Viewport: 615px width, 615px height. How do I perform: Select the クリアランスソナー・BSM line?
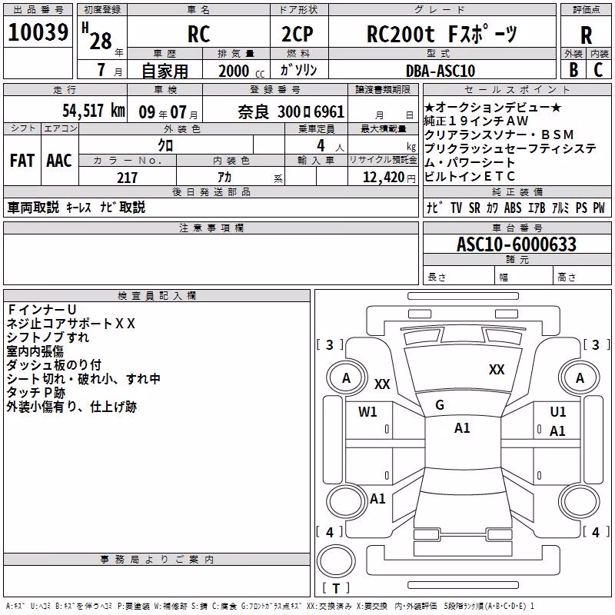coord(499,135)
